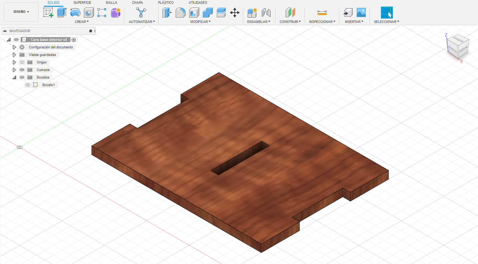Expand the Origen node

click(x=14, y=62)
